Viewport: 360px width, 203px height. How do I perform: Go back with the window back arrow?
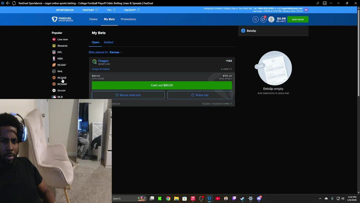(x=8, y=3)
